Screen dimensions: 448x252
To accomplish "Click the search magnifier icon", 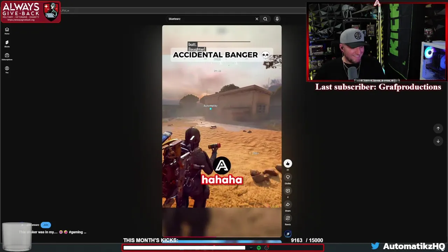I will pos(265,19).
